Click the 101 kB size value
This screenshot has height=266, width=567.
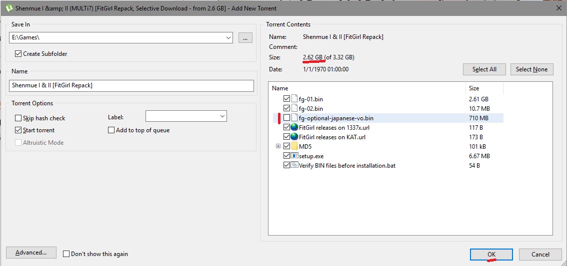point(477,147)
